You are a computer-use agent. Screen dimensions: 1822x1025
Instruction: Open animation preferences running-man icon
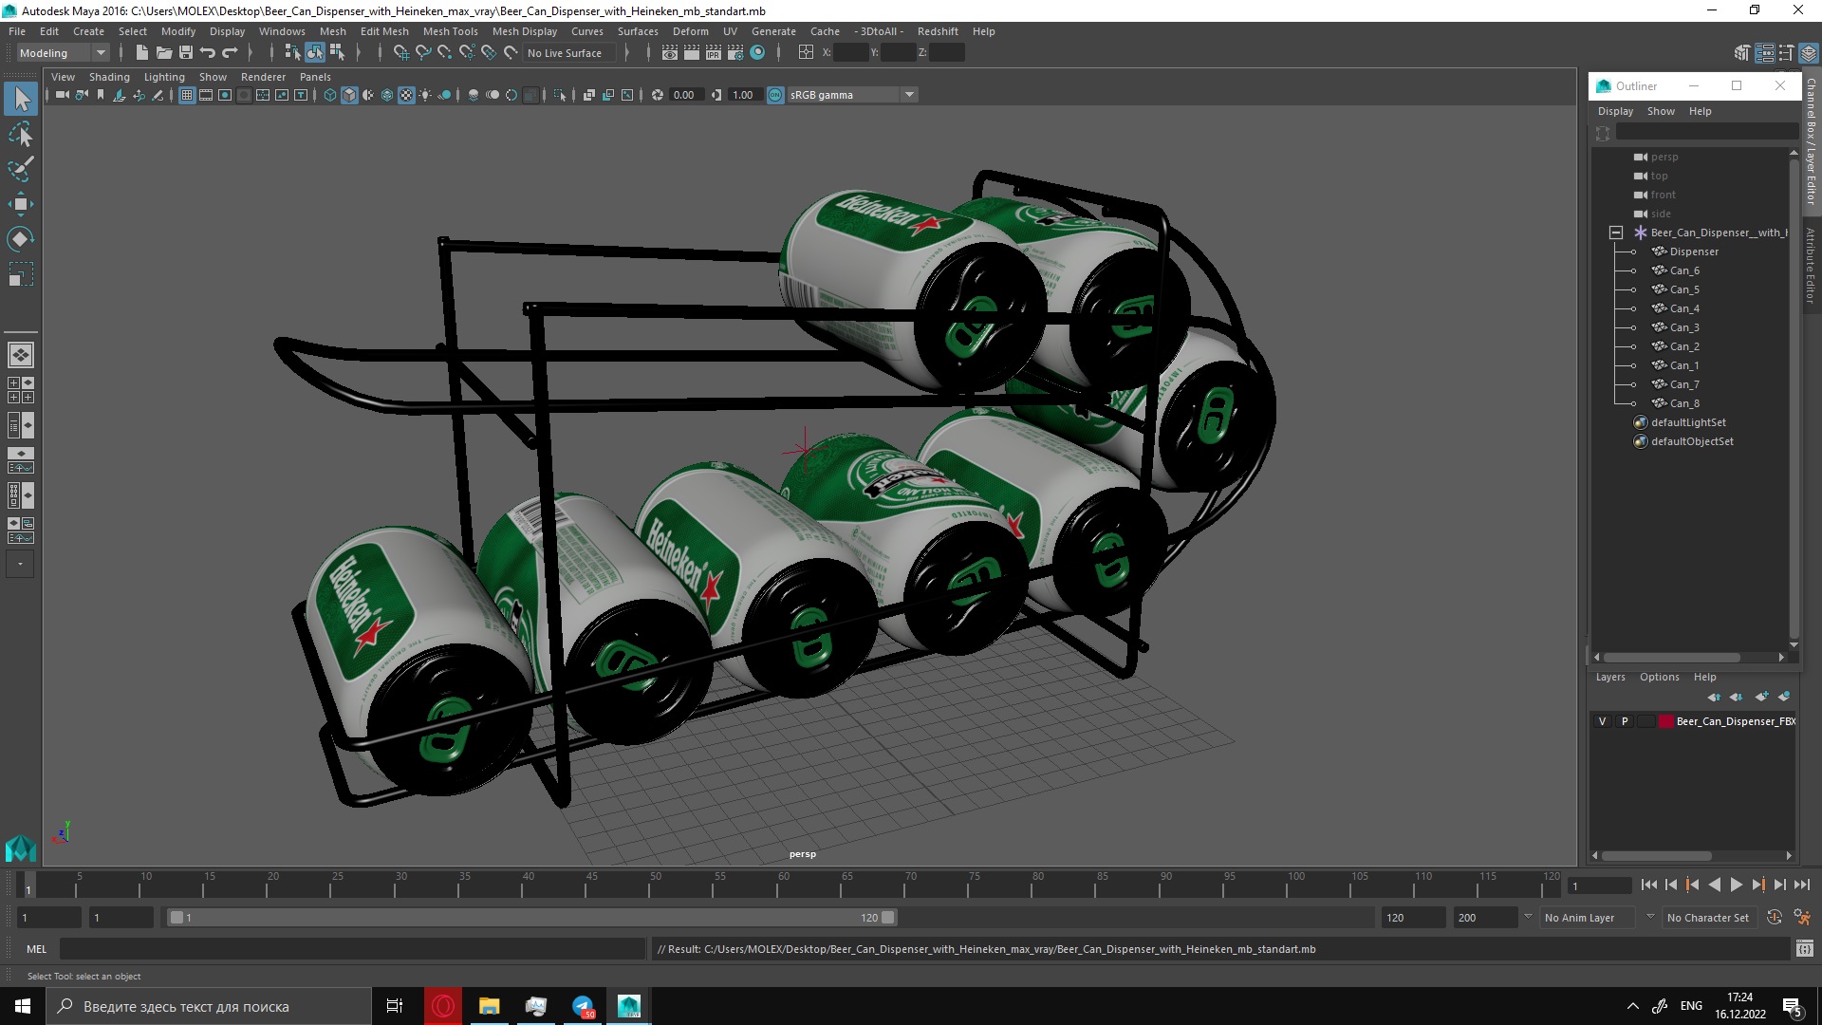(x=1802, y=918)
